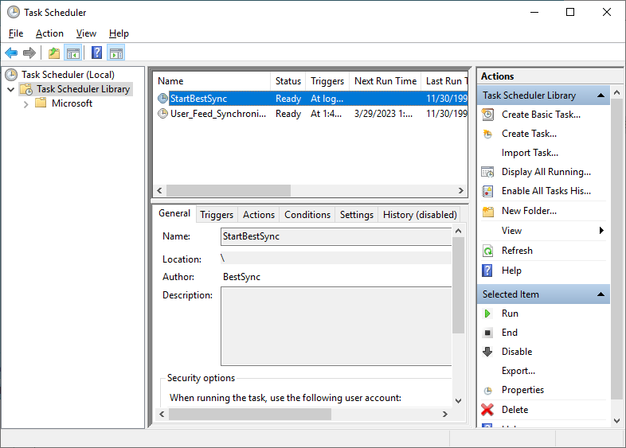Image resolution: width=626 pixels, height=448 pixels.
Task: Open the File menu
Action: pyautogui.click(x=16, y=33)
